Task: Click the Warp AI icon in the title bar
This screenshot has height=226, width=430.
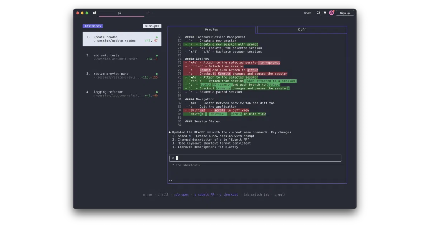Action: (325, 13)
